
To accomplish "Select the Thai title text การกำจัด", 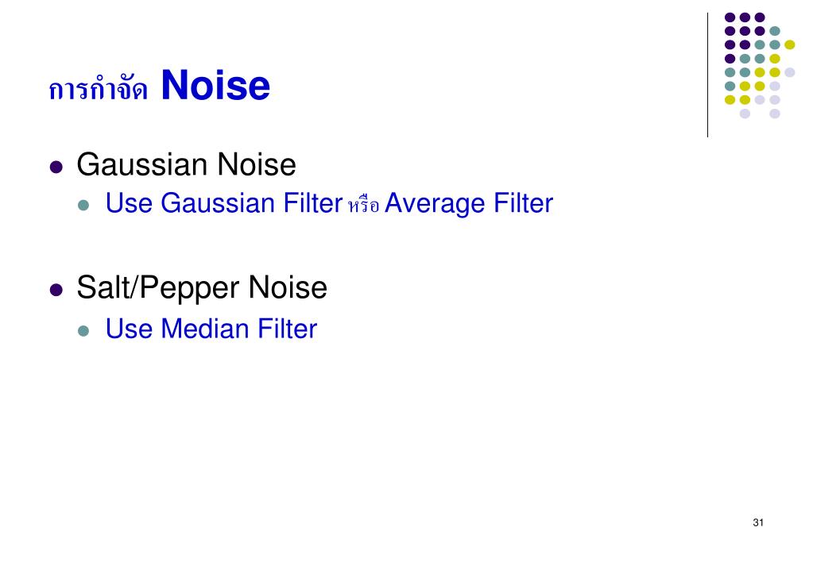I will point(99,88).
